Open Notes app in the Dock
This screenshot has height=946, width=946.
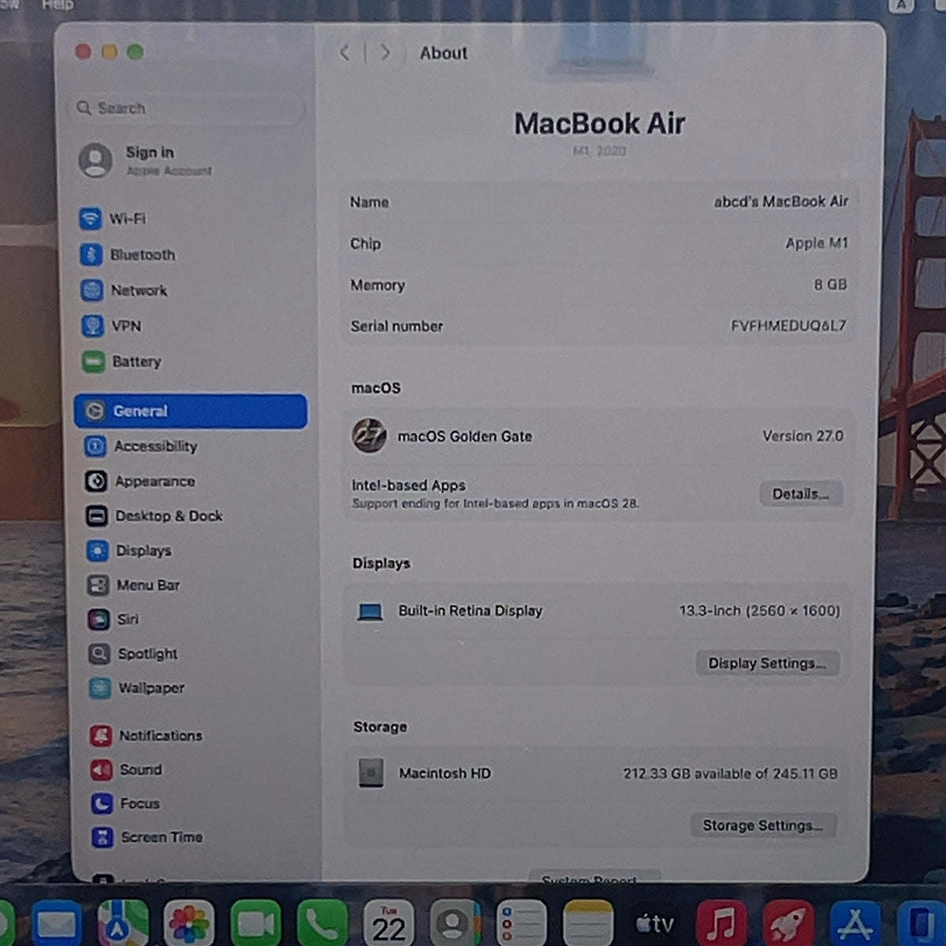tap(588, 924)
